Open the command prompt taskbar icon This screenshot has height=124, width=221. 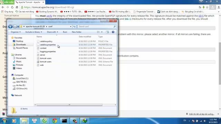(x=65, y=121)
